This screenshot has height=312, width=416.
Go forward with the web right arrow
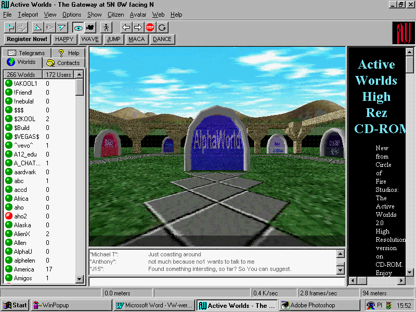tap(138, 28)
